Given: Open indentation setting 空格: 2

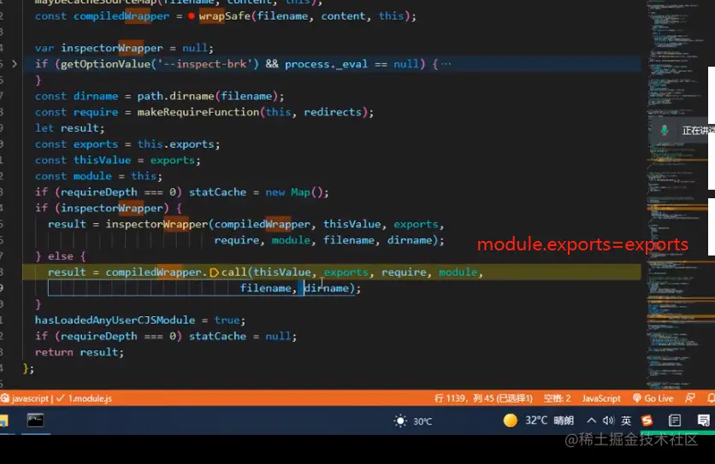Looking at the screenshot, I should (557, 398).
